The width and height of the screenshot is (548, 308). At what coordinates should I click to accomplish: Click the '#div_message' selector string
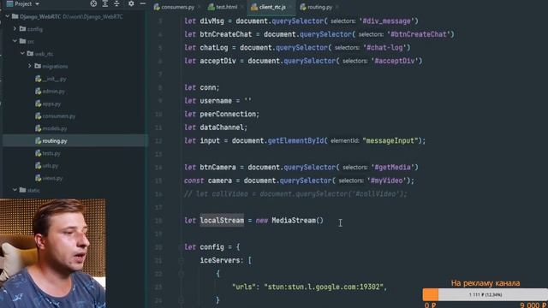tap(386, 21)
